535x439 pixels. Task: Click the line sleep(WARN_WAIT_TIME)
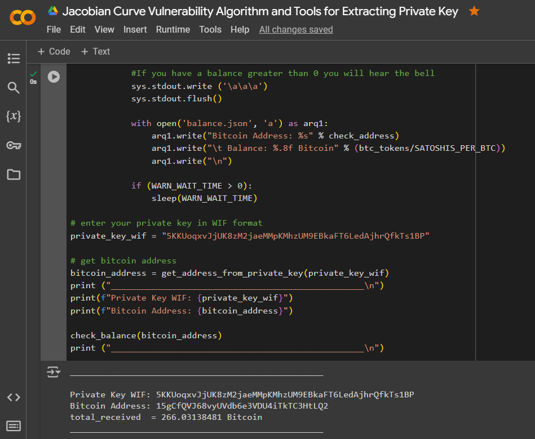click(x=205, y=198)
